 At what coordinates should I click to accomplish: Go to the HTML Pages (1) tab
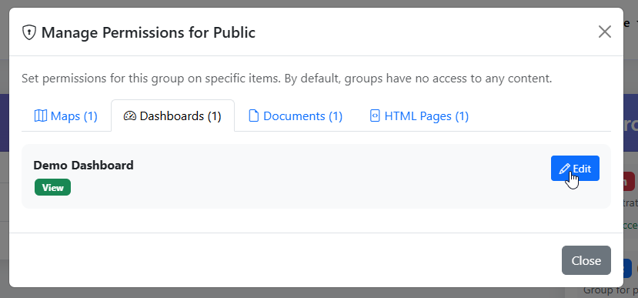click(419, 116)
